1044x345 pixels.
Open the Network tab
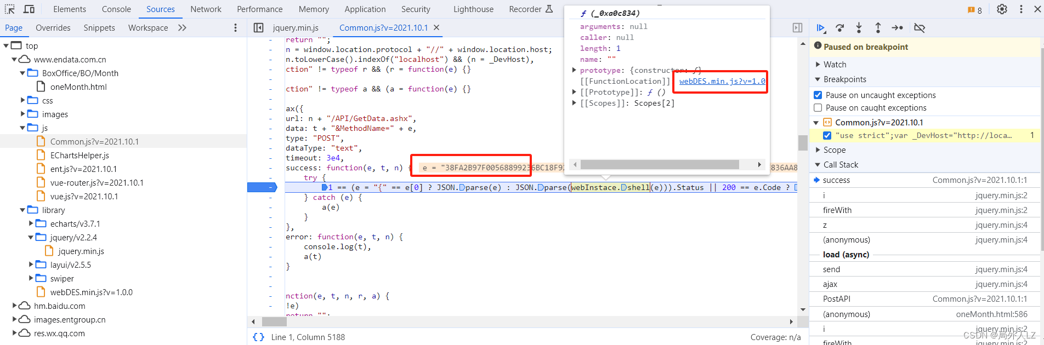(x=206, y=9)
